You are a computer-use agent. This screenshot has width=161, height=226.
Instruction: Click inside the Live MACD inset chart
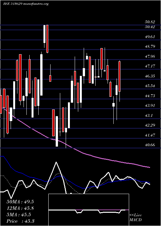pos(89,210)
